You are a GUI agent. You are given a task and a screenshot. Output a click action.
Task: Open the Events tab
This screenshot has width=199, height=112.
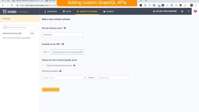(x=109, y=12)
